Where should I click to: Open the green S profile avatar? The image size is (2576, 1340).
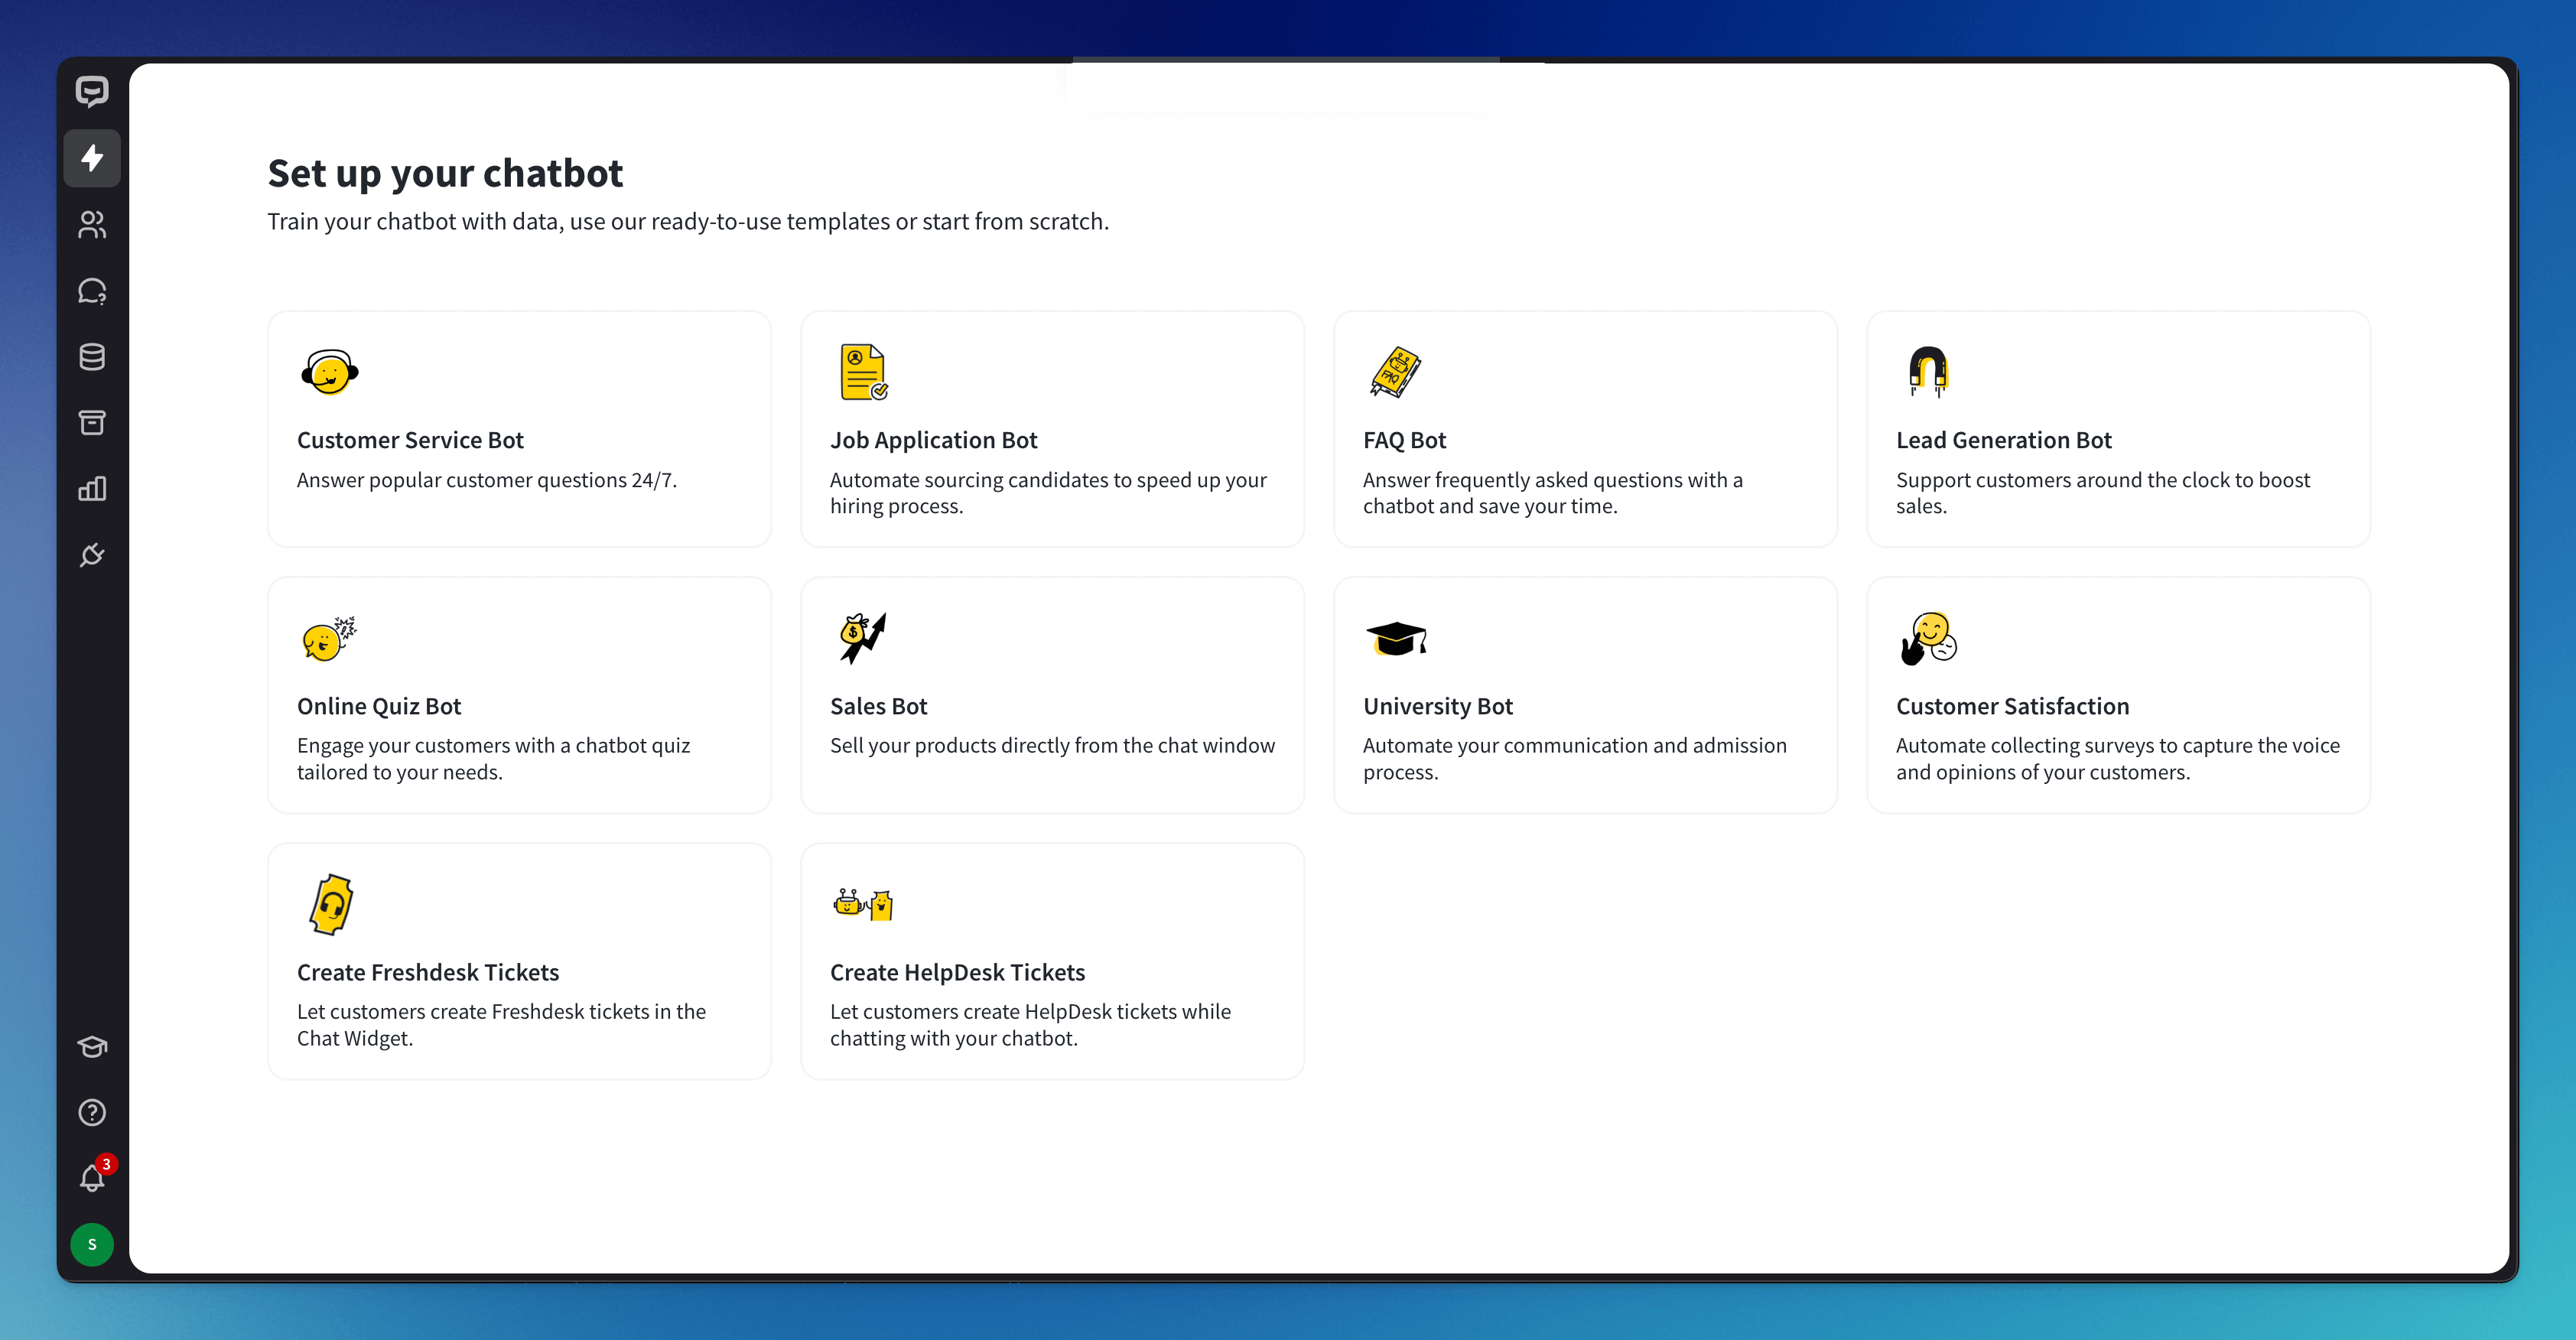pos(92,1244)
